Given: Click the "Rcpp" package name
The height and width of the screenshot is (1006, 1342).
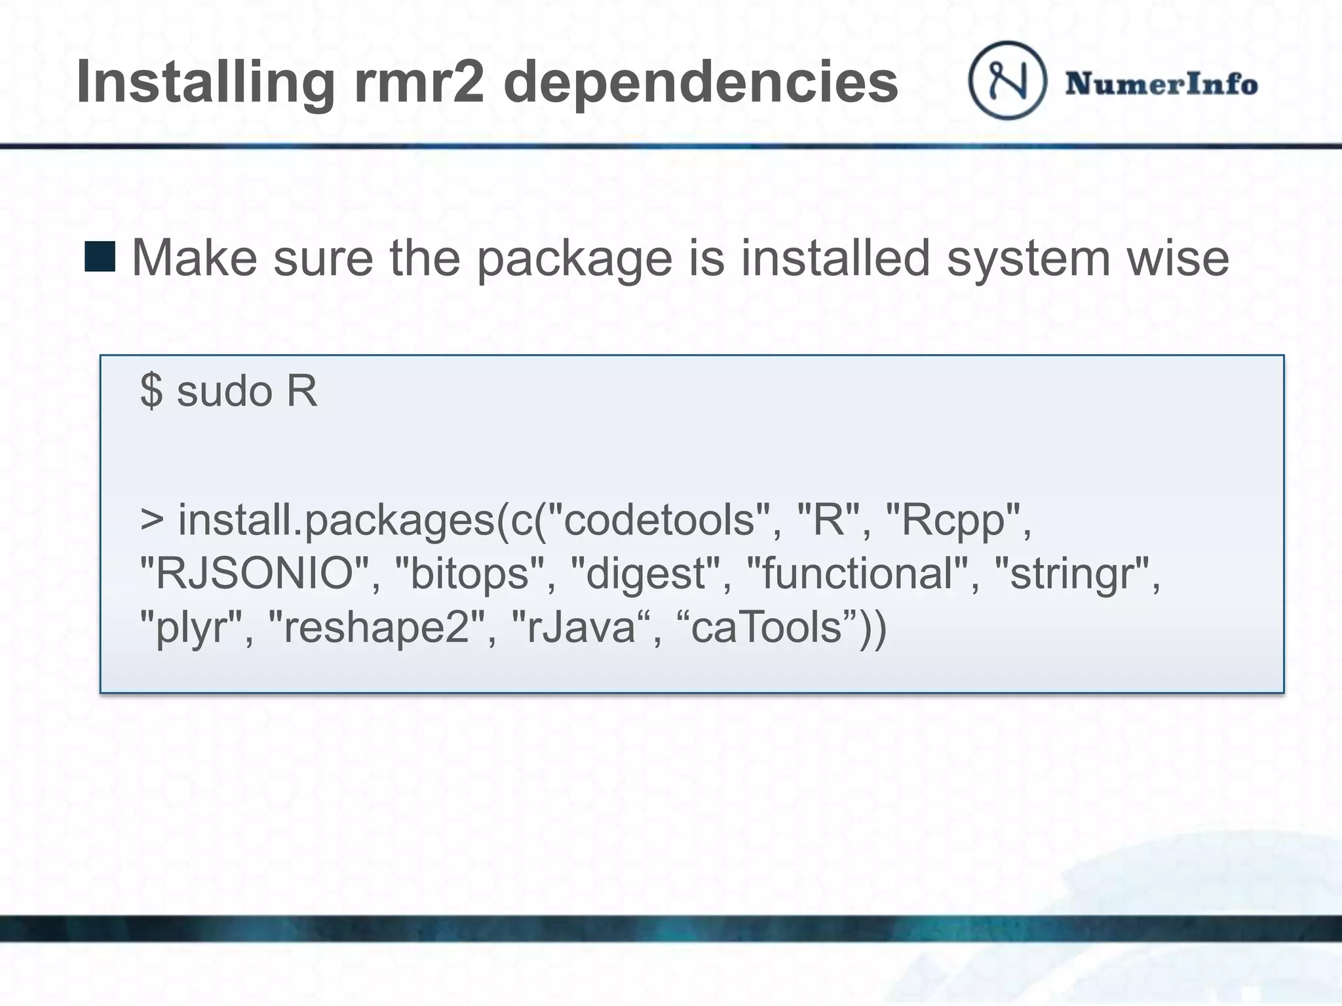Looking at the screenshot, I should (x=953, y=520).
